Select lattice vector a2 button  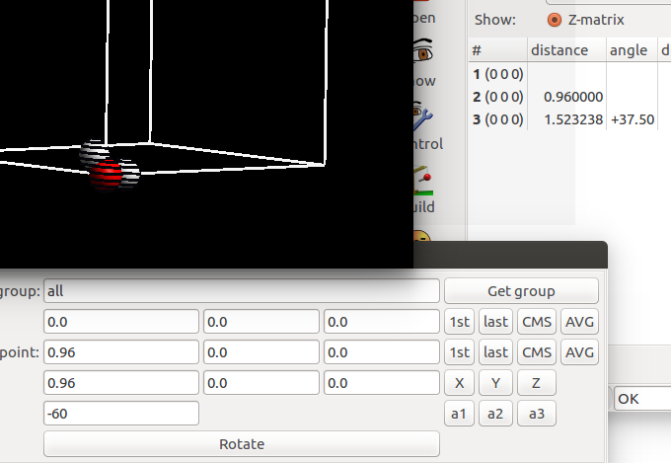coord(496,414)
